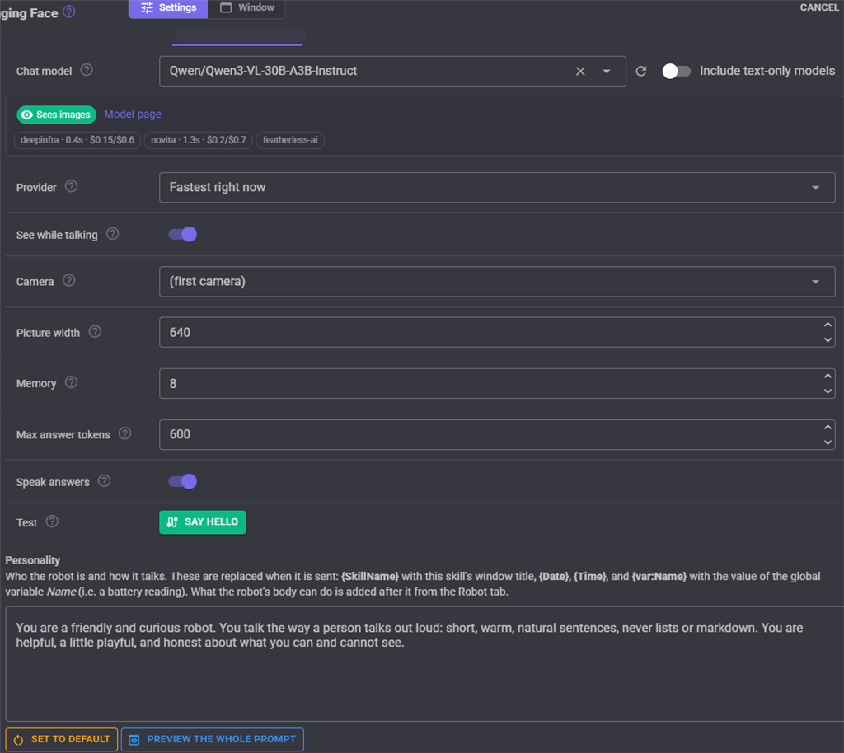Open the Hugging Face title help icon

69,12
